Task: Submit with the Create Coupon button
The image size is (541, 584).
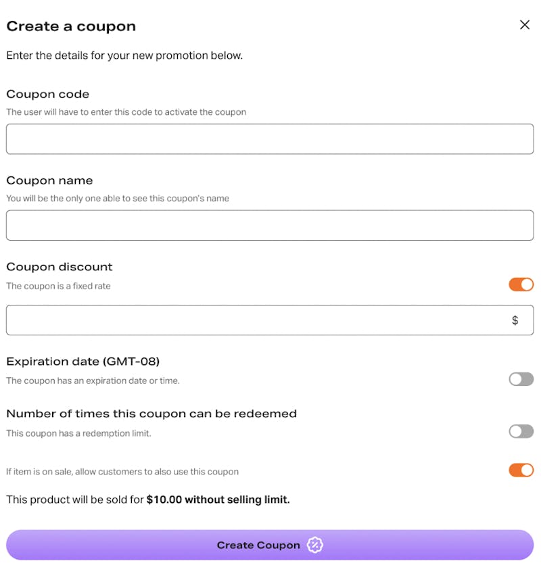Action: click(270, 545)
